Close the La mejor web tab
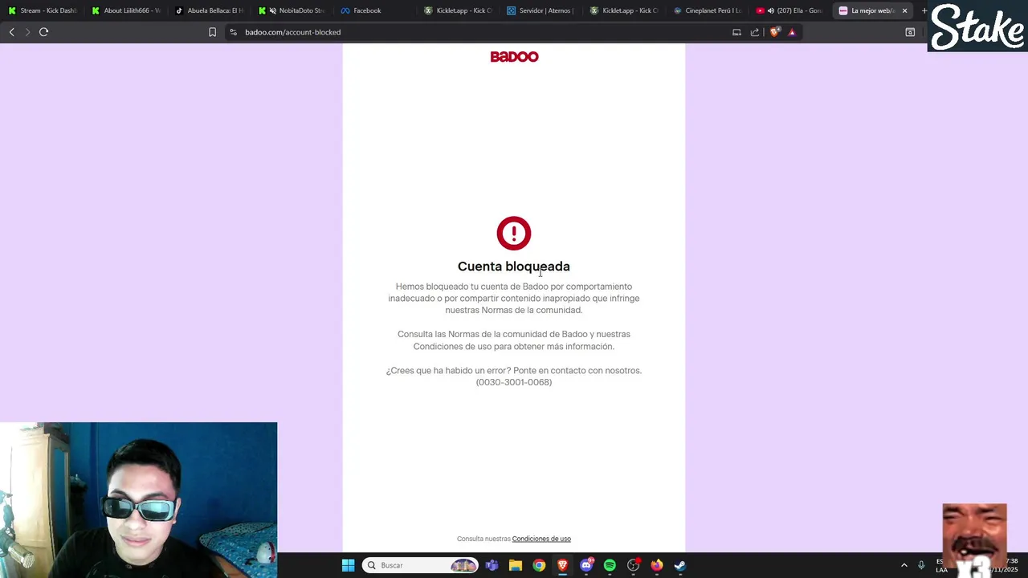The image size is (1028, 578). click(x=904, y=10)
